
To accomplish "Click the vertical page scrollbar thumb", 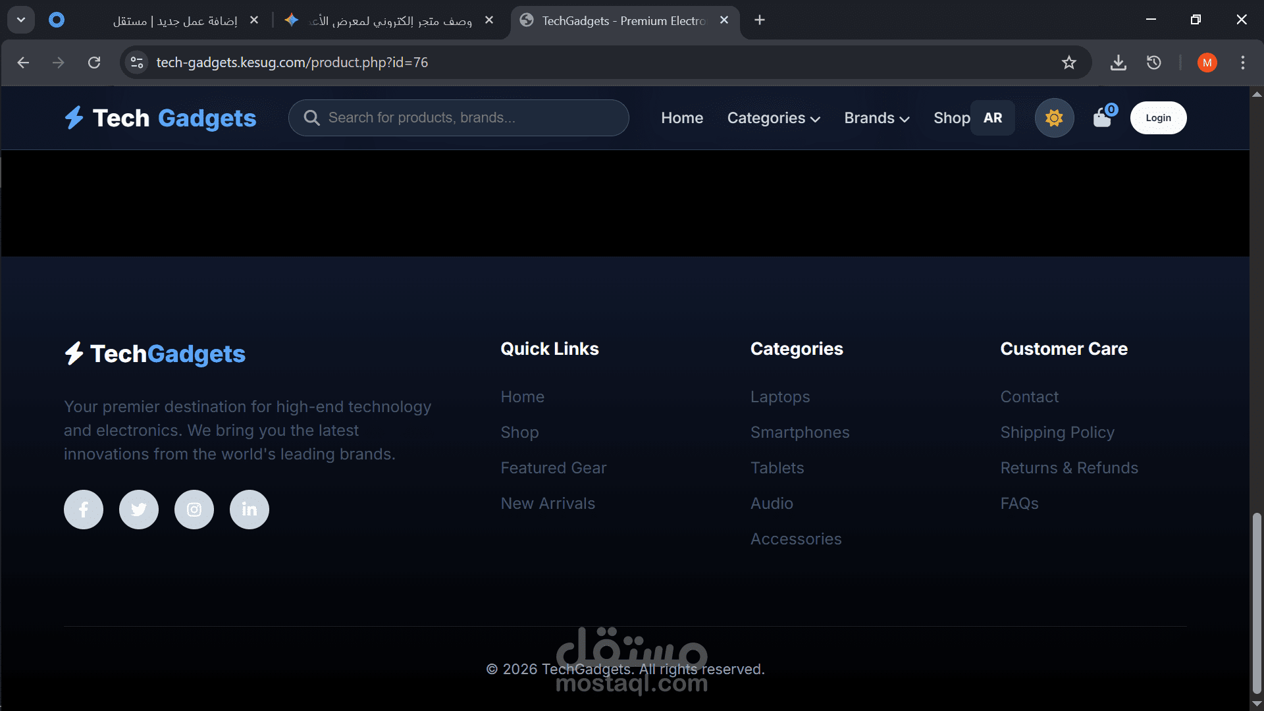I will [x=1256, y=602].
